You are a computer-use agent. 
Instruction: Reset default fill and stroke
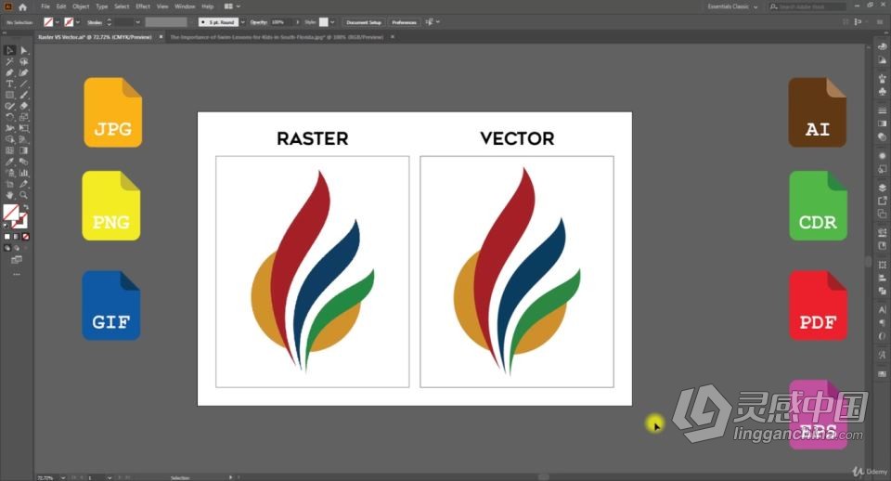(6, 226)
